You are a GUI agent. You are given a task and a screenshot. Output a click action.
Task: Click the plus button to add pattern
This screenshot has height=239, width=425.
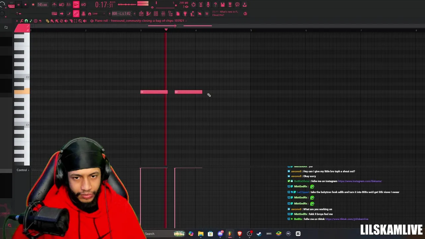point(134,14)
